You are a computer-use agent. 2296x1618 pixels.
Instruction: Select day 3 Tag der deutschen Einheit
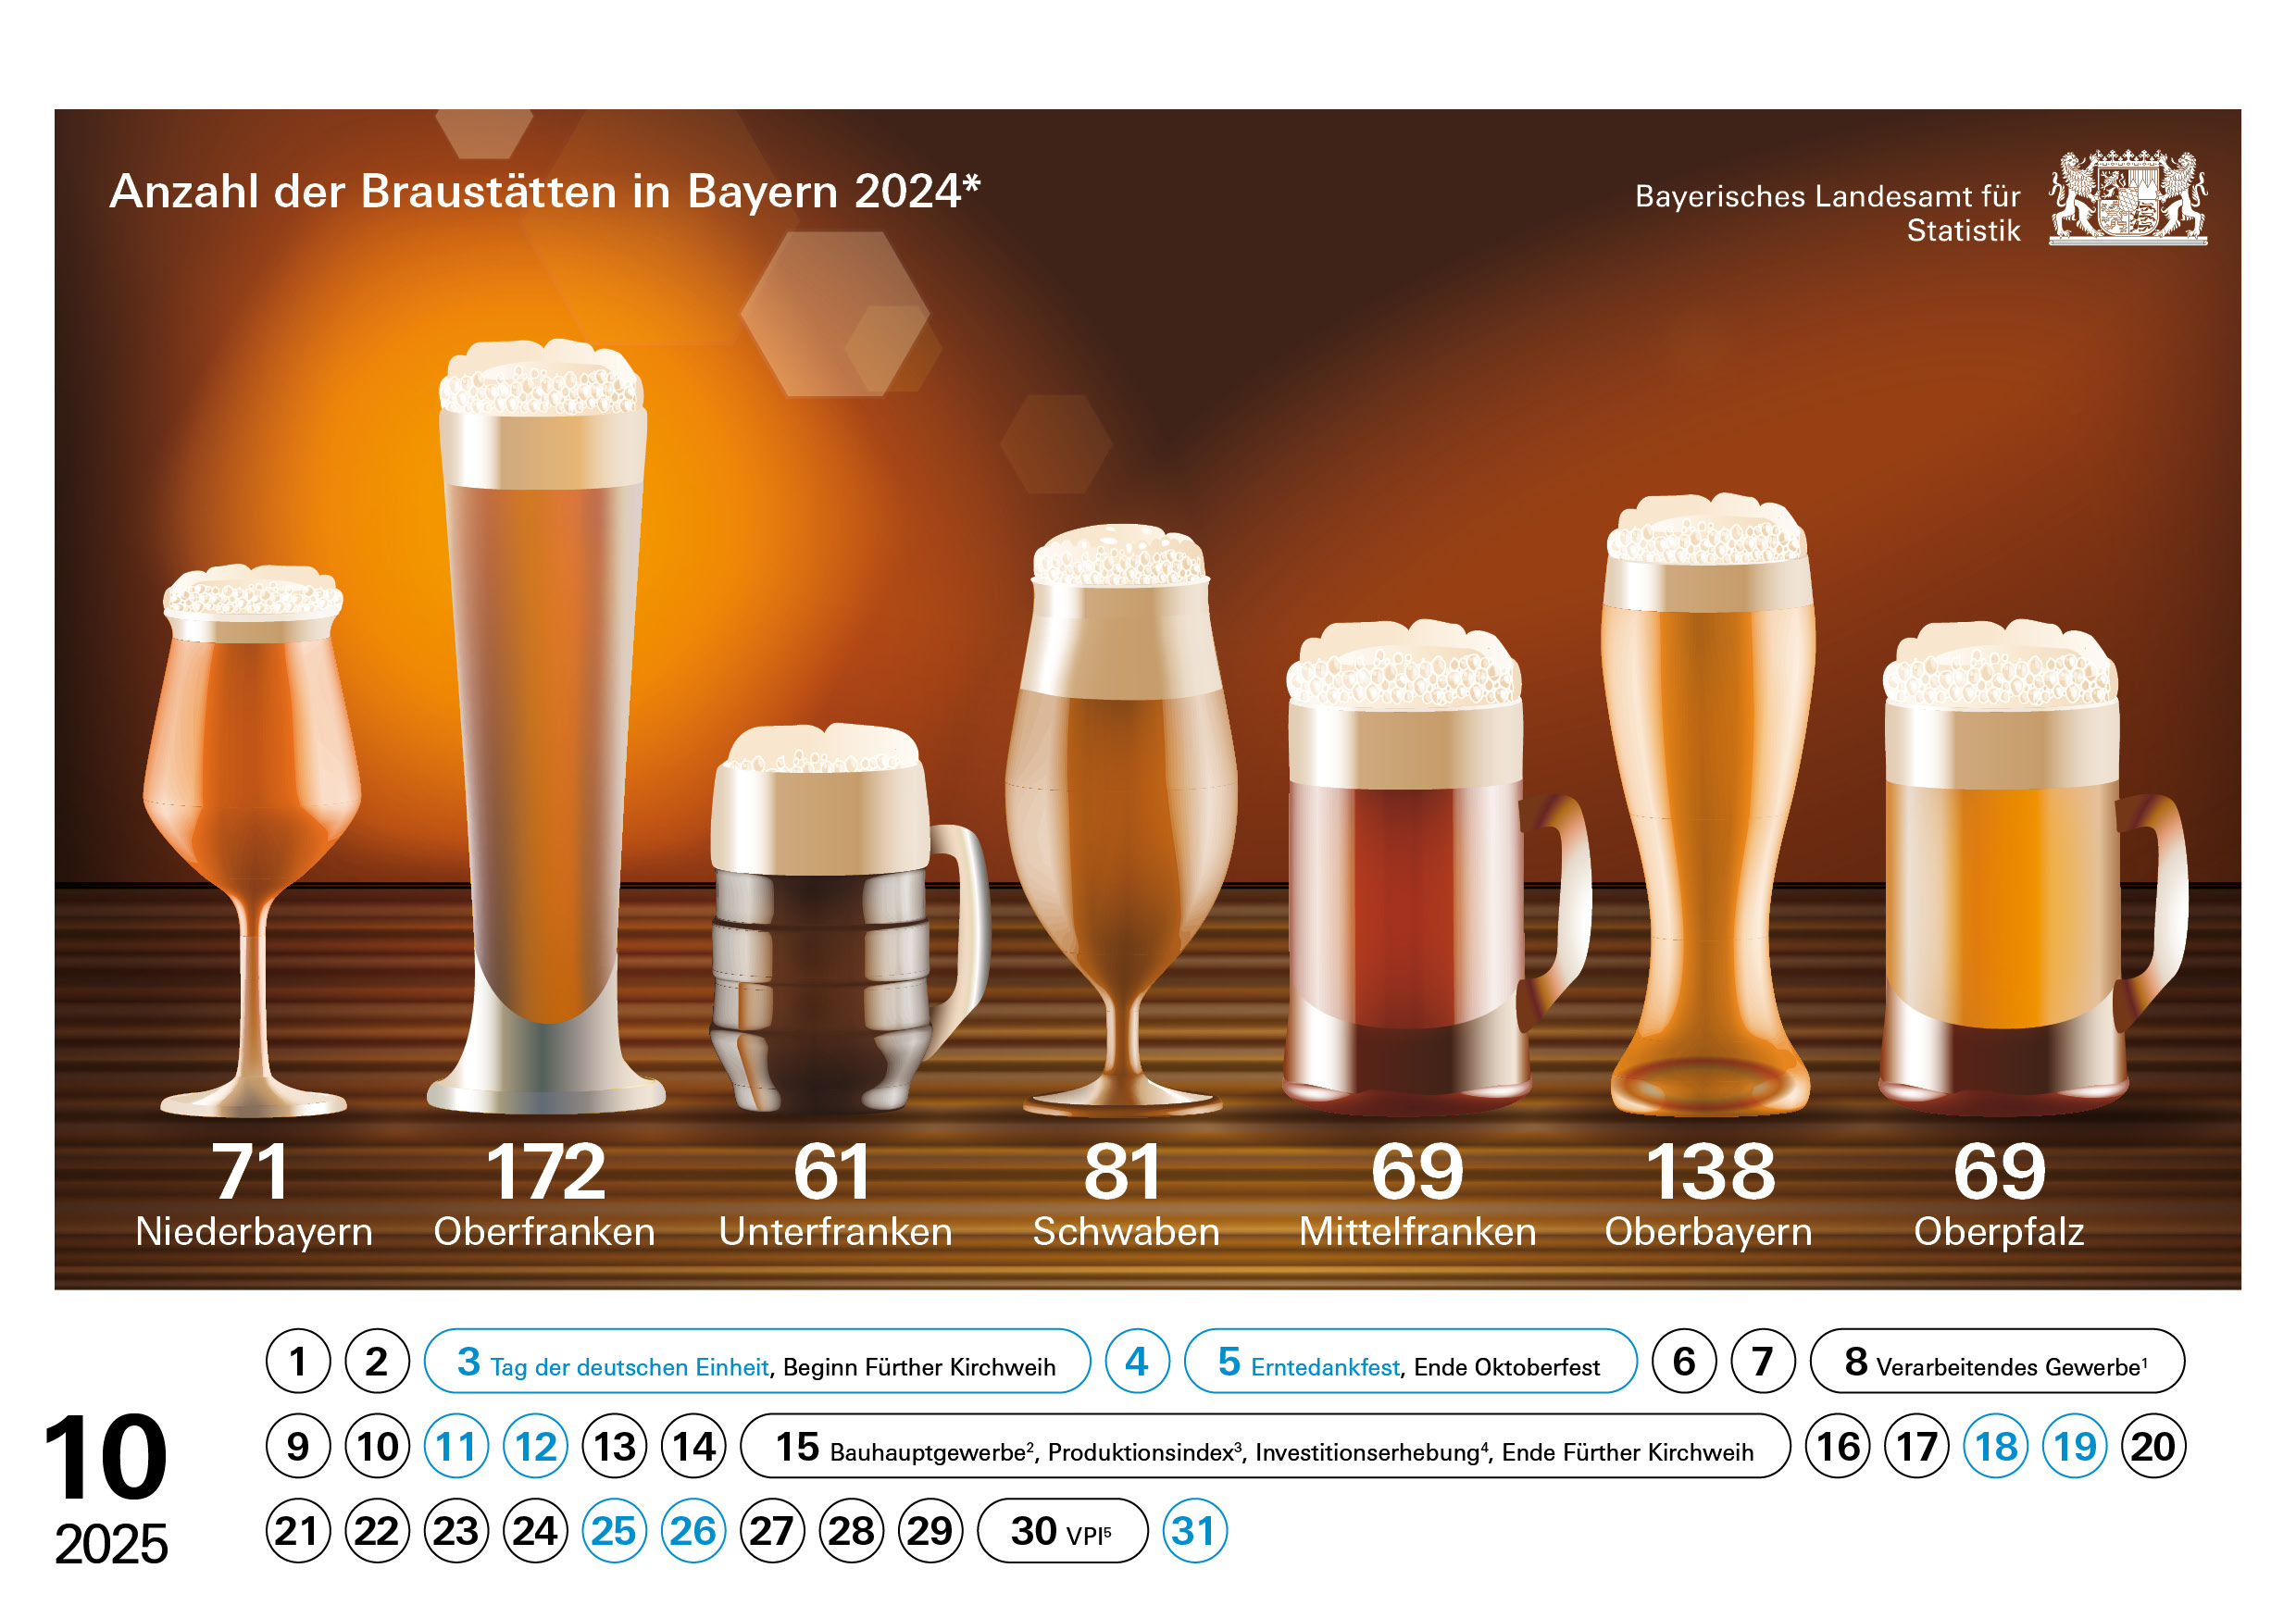pyautogui.click(x=756, y=1361)
